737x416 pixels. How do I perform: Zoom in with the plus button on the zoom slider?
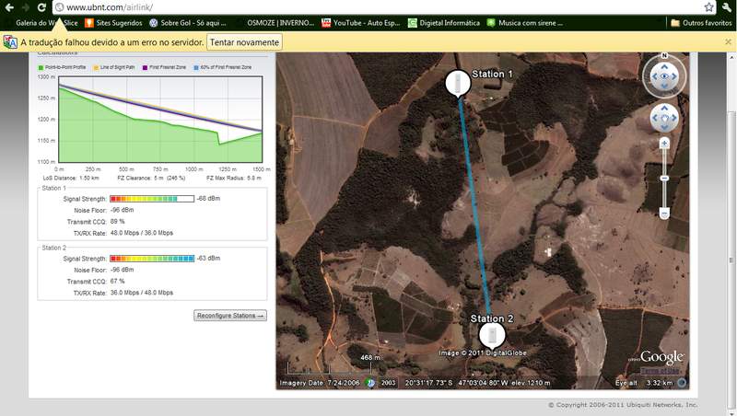(x=664, y=143)
